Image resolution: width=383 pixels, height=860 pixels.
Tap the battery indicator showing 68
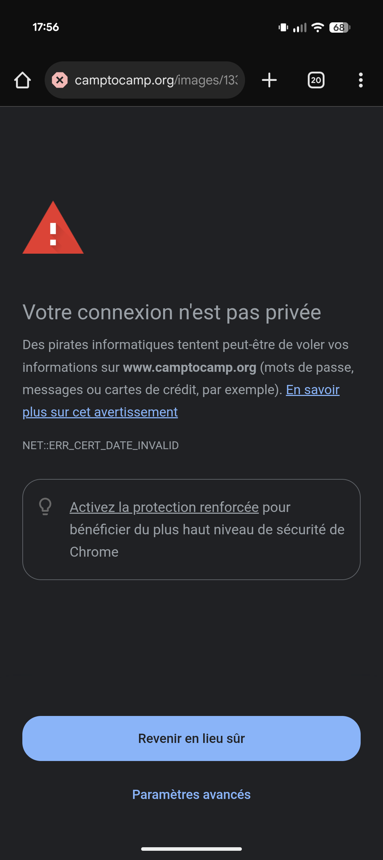(339, 27)
